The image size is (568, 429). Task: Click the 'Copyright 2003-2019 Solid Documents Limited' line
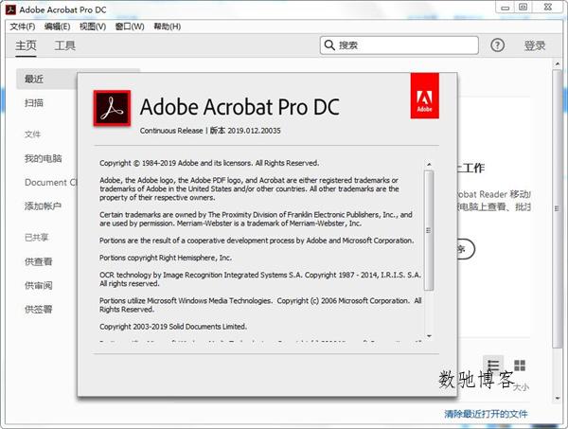(x=173, y=327)
